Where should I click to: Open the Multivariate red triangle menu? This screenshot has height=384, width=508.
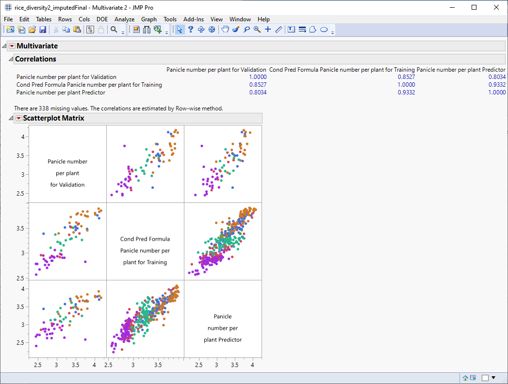12,46
